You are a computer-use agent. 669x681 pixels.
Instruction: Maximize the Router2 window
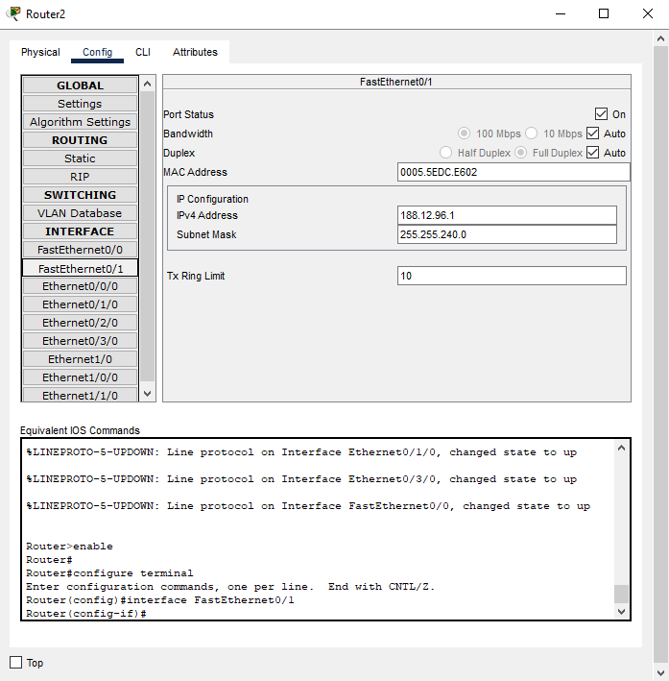tap(604, 13)
